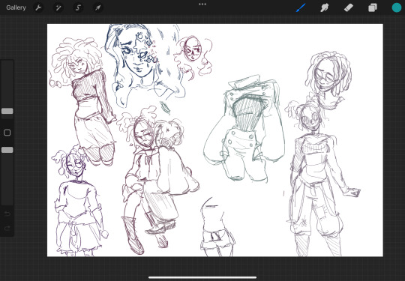Click the brush size slider handle
Screen dimensions: 405x281
[7, 111]
